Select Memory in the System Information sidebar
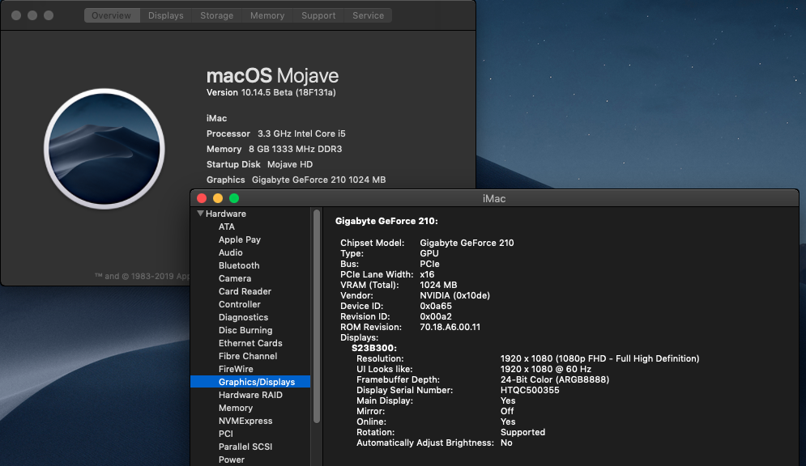Image resolution: width=806 pixels, height=466 pixels. point(236,408)
